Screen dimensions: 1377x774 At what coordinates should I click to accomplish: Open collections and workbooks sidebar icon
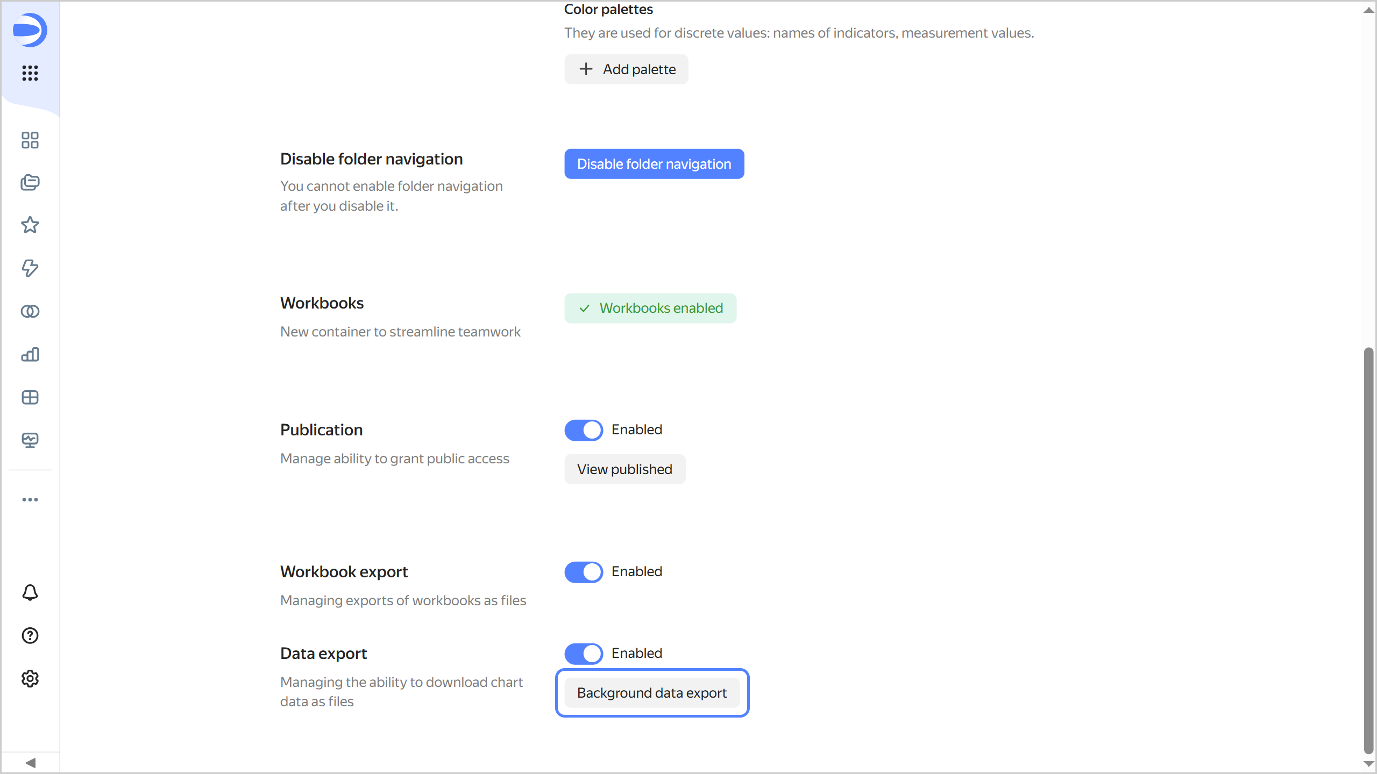pos(30,183)
